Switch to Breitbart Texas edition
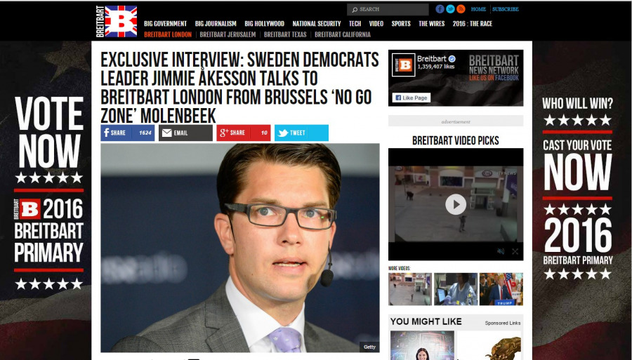Viewport: 632px width, 360px height. point(285,34)
